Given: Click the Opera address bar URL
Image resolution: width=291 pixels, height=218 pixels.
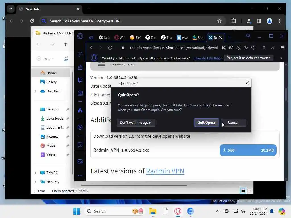Looking at the screenshot, I should (174, 48).
